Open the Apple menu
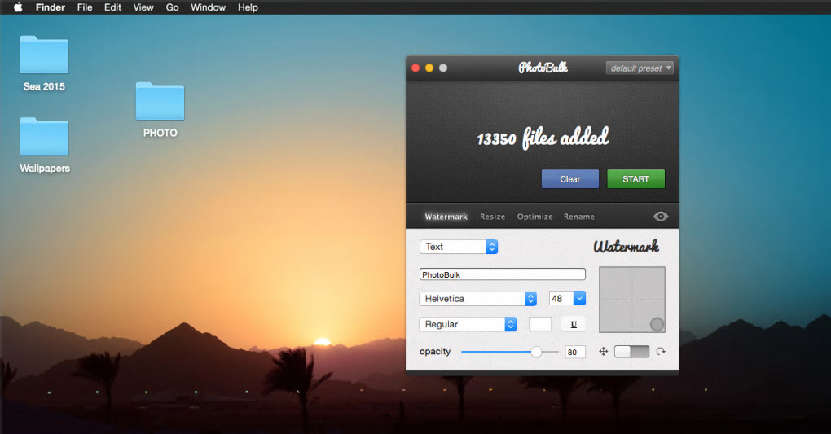The width and height of the screenshot is (831, 434). pos(18,7)
